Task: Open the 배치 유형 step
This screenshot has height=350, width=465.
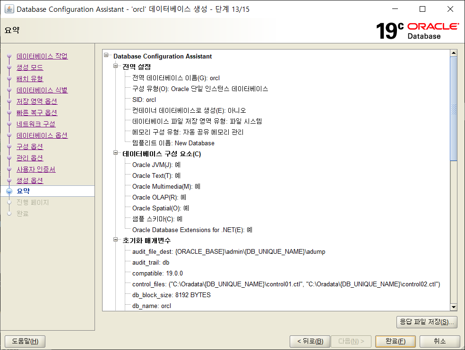Action: click(30, 79)
